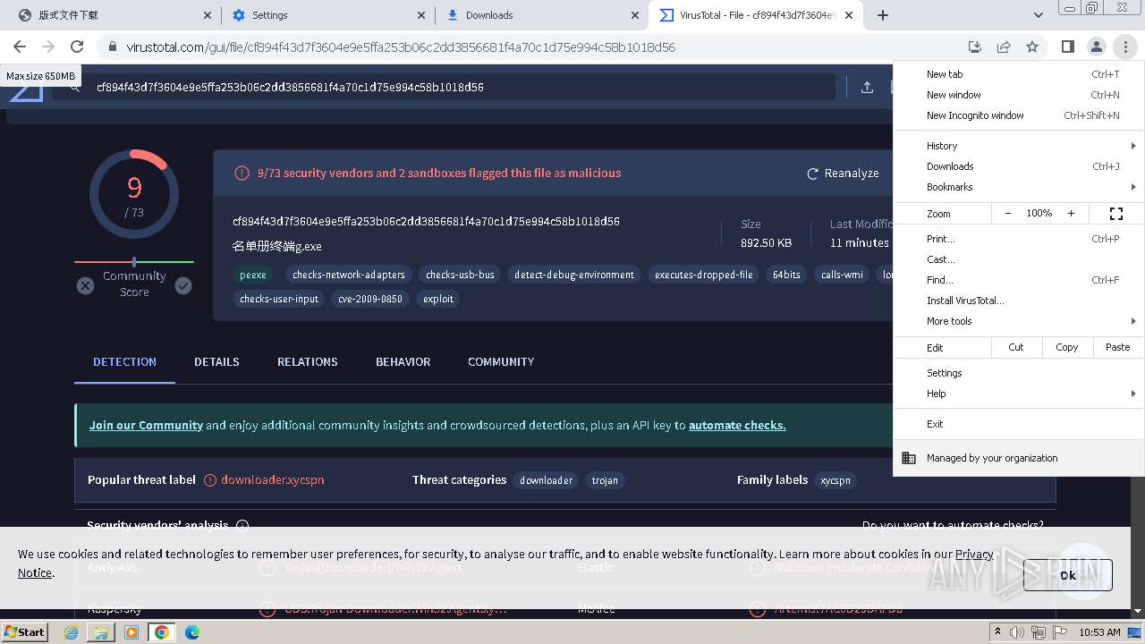
Task: Enter fullscreen from the Zoom row
Action: (x=1116, y=214)
